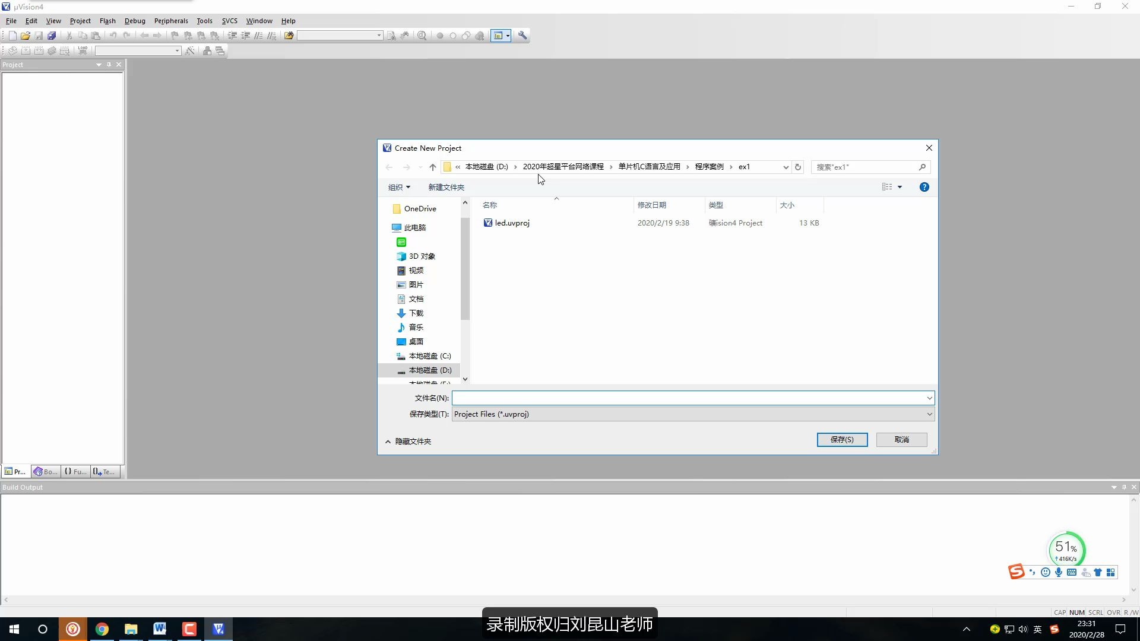Open the Configuration wrench icon
1140x641 pixels.
pyautogui.click(x=522, y=36)
